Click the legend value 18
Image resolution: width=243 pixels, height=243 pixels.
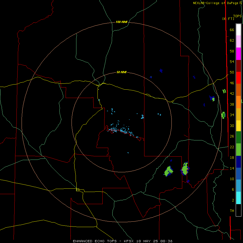tap(232, 158)
